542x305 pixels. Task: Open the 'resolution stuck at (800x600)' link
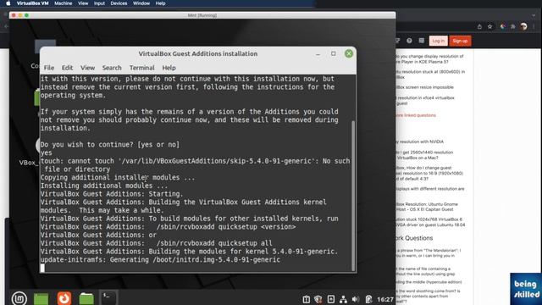pyautogui.click(x=431, y=75)
